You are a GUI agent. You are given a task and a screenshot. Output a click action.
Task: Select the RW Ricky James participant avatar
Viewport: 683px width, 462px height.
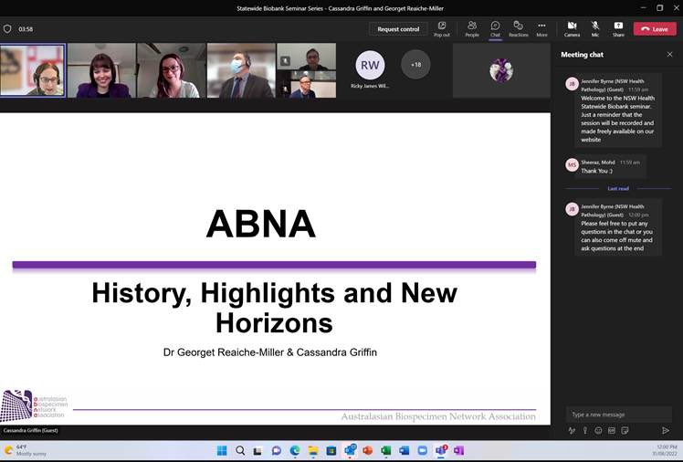(x=370, y=66)
